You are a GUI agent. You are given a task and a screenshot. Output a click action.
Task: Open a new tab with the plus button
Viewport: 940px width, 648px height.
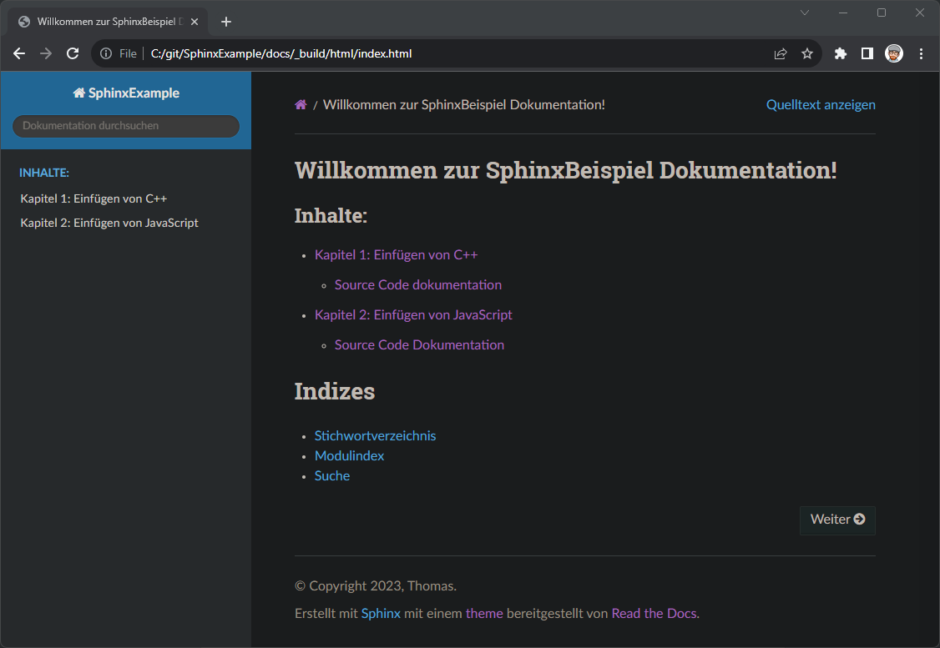pos(225,22)
